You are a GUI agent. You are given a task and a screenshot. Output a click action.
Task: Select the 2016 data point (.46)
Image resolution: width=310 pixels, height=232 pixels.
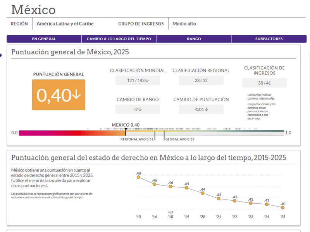click(x=154, y=184)
